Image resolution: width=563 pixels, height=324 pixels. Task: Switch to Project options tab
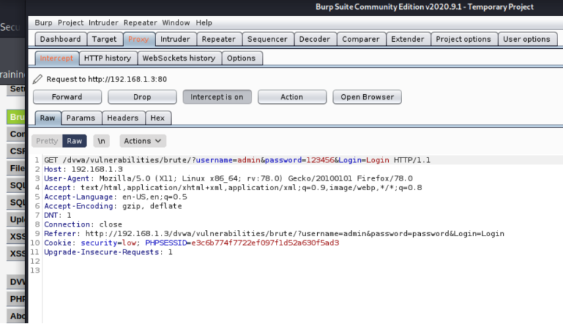(463, 39)
